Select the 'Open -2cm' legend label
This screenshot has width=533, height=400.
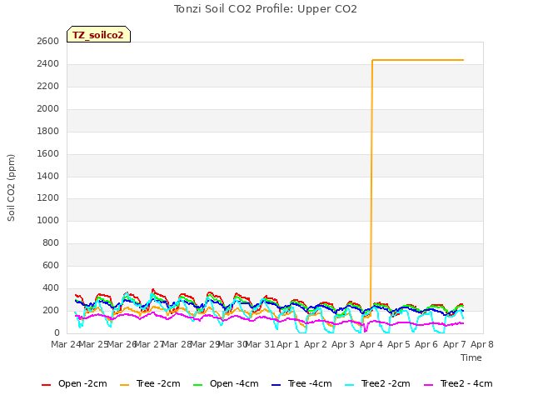[82, 383]
